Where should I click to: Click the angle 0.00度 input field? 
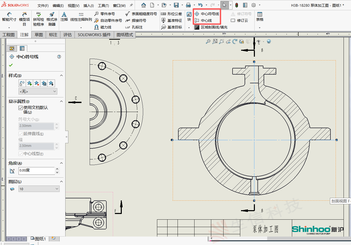coord(36,171)
